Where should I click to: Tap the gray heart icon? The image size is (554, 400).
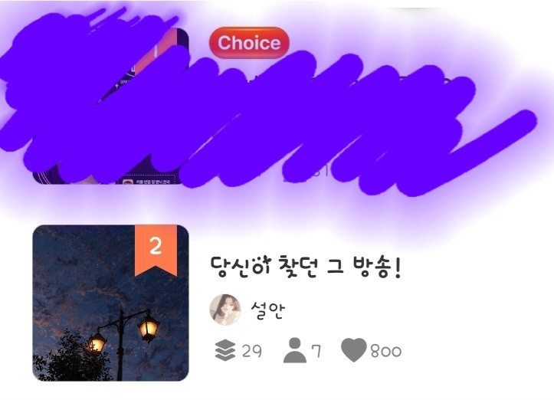[354, 350]
